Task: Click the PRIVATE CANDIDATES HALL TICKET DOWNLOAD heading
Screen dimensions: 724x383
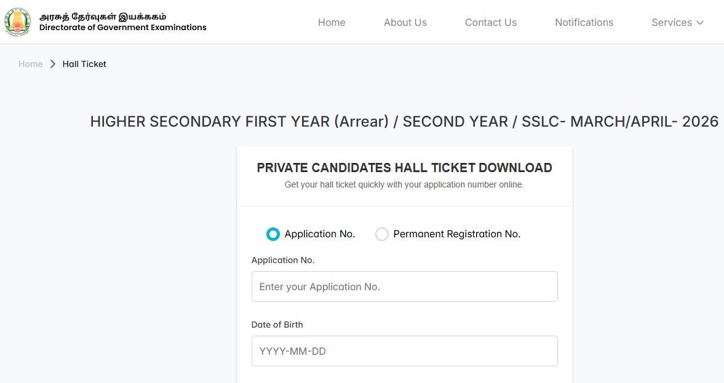Action: pos(404,167)
